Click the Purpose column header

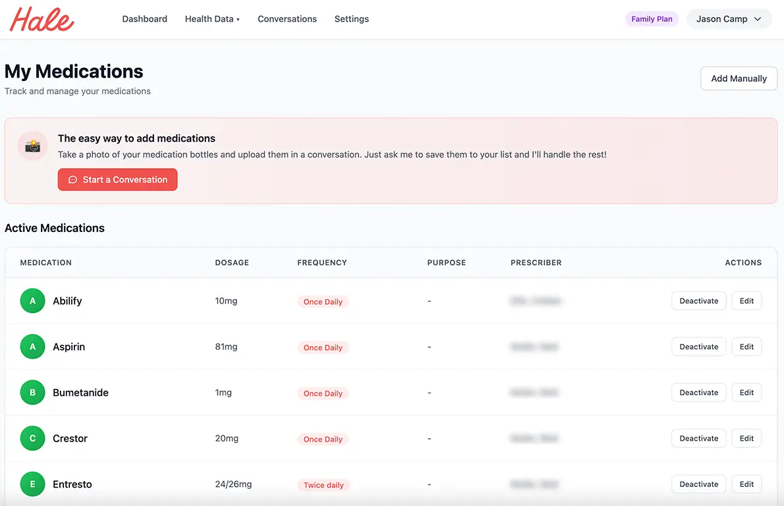(447, 262)
